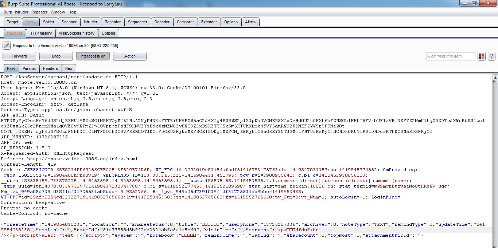Open the Burp menu
This screenshot has width=498, height=248.
click(x=8, y=12)
